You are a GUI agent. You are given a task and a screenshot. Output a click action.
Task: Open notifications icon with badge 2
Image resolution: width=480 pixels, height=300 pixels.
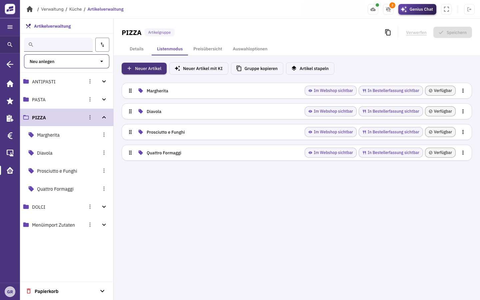[x=388, y=9]
